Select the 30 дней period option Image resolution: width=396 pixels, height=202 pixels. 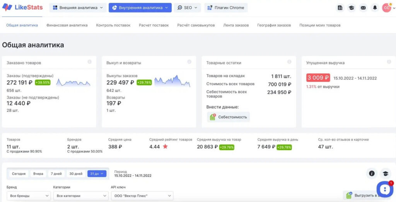click(75, 174)
